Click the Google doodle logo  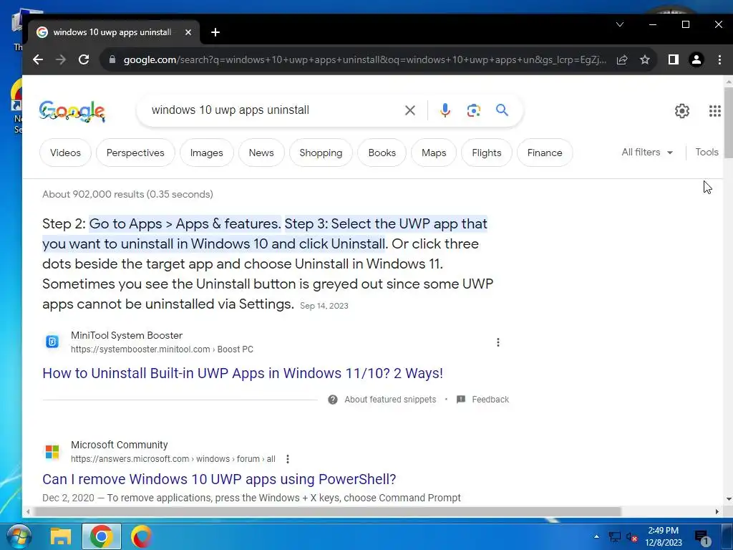coord(72,111)
